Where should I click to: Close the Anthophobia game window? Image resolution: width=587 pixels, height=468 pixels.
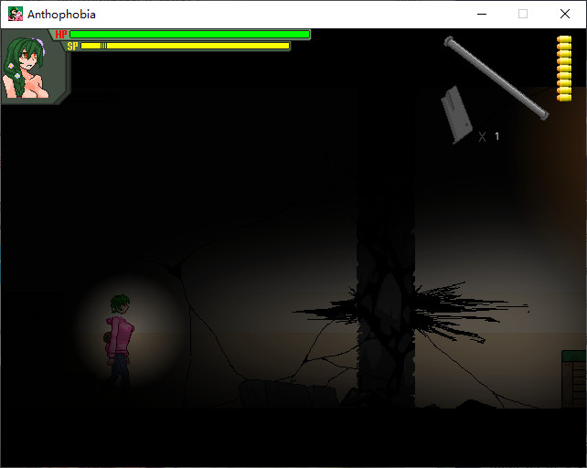pyautogui.click(x=565, y=14)
